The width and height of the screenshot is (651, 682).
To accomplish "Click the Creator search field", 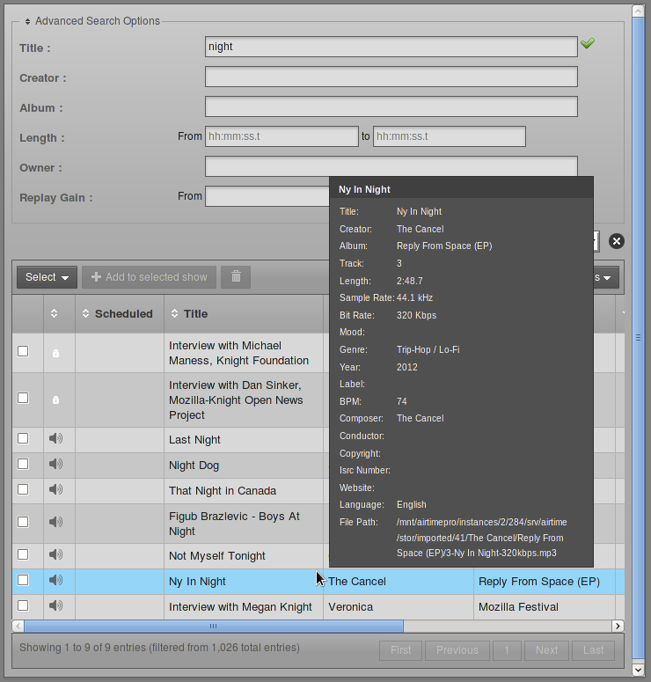I will [x=391, y=77].
